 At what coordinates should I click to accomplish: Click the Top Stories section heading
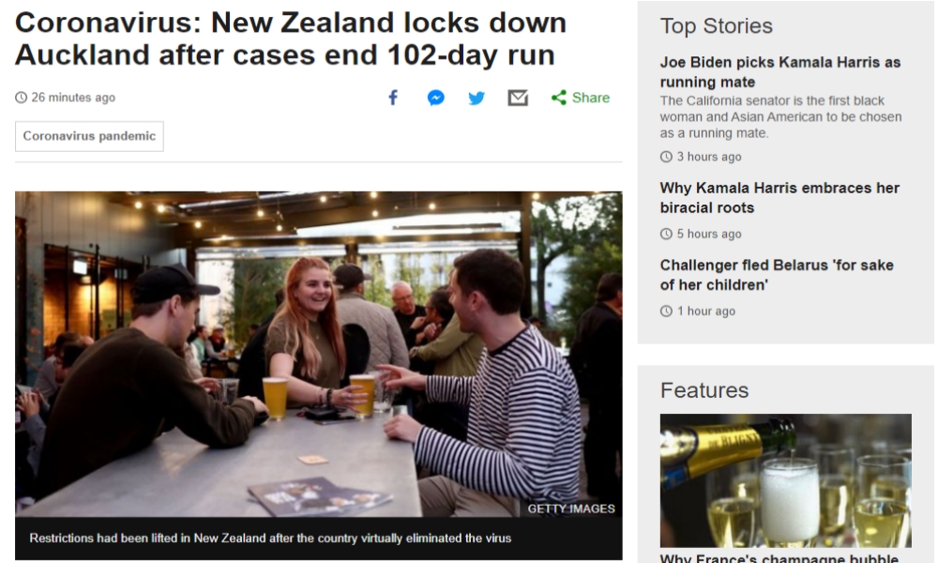pyautogui.click(x=716, y=25)
